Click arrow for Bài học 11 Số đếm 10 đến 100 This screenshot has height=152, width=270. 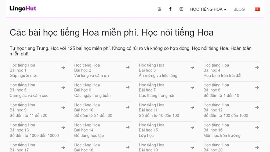click(192, 107)
